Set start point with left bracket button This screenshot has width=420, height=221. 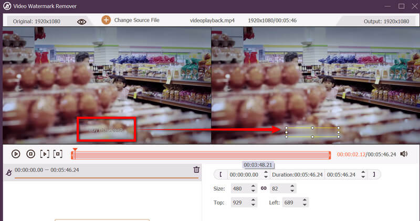[x=221, y=174]
